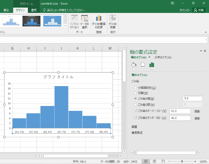Click the underflow bin value field 46.0
The image size is (209, 164).
[180, 118]
